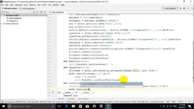
Task: Select External Libraries in project tree
Action: [12, 24]
